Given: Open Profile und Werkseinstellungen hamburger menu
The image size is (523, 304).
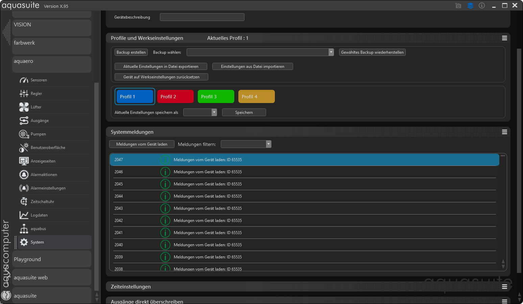Looking at the screenshot, I should (x=504, y=38).
